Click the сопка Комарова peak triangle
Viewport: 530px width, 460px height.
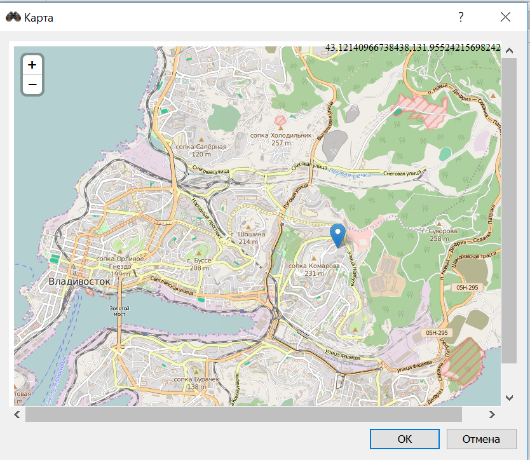pyautogui.click(x=314, y=258)
